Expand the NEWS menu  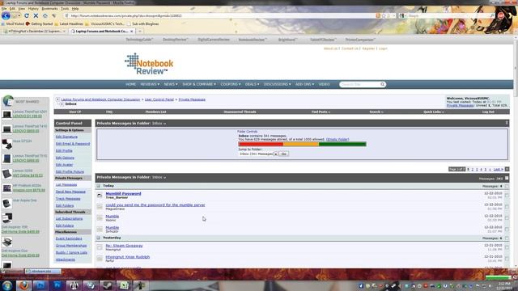(x=171, y=84)
